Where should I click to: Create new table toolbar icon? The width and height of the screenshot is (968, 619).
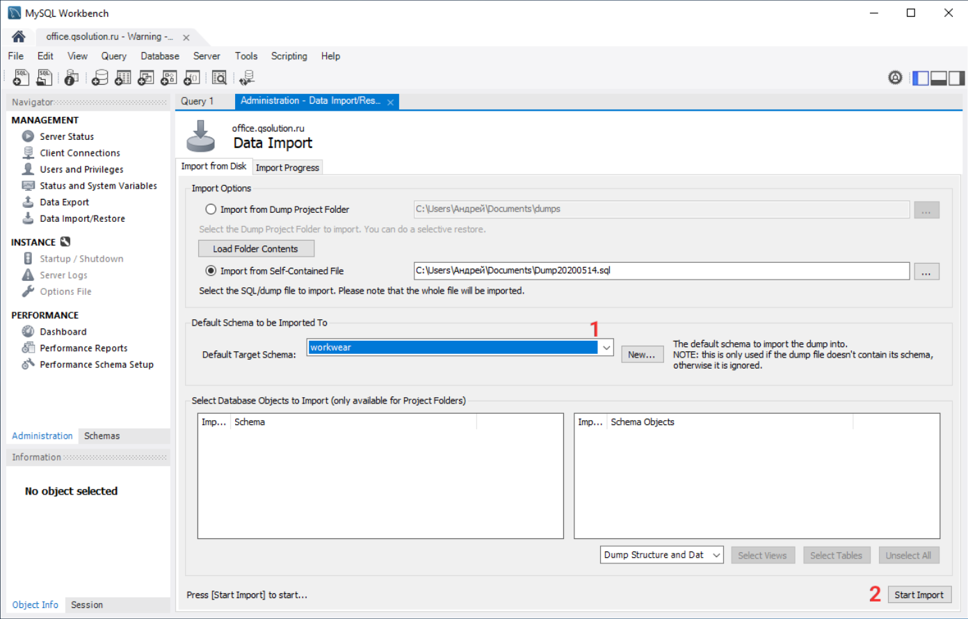(x=122, y=78)
